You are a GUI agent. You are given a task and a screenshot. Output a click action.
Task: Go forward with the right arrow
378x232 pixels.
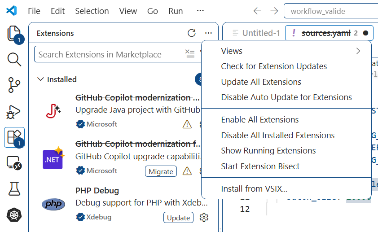pos(274,11)
